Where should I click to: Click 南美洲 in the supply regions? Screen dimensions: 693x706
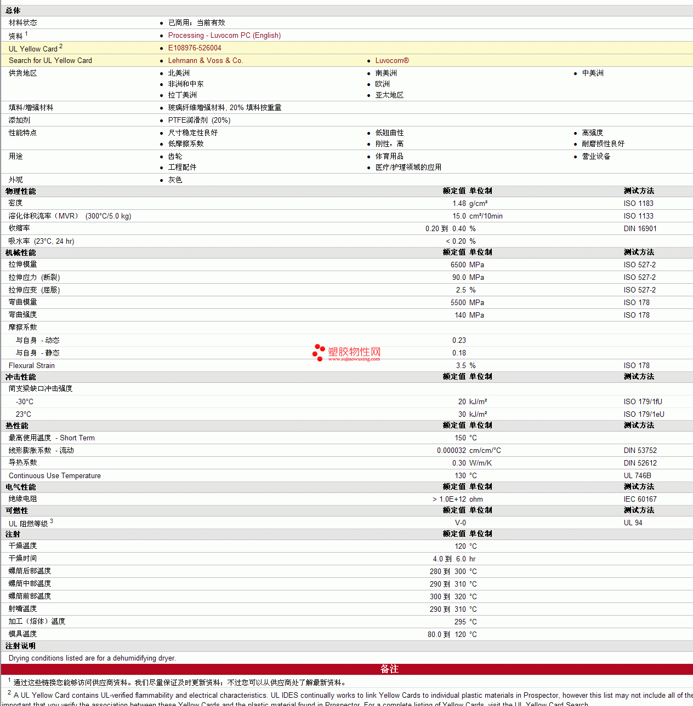pyautogui.click(x=386, y=73)
